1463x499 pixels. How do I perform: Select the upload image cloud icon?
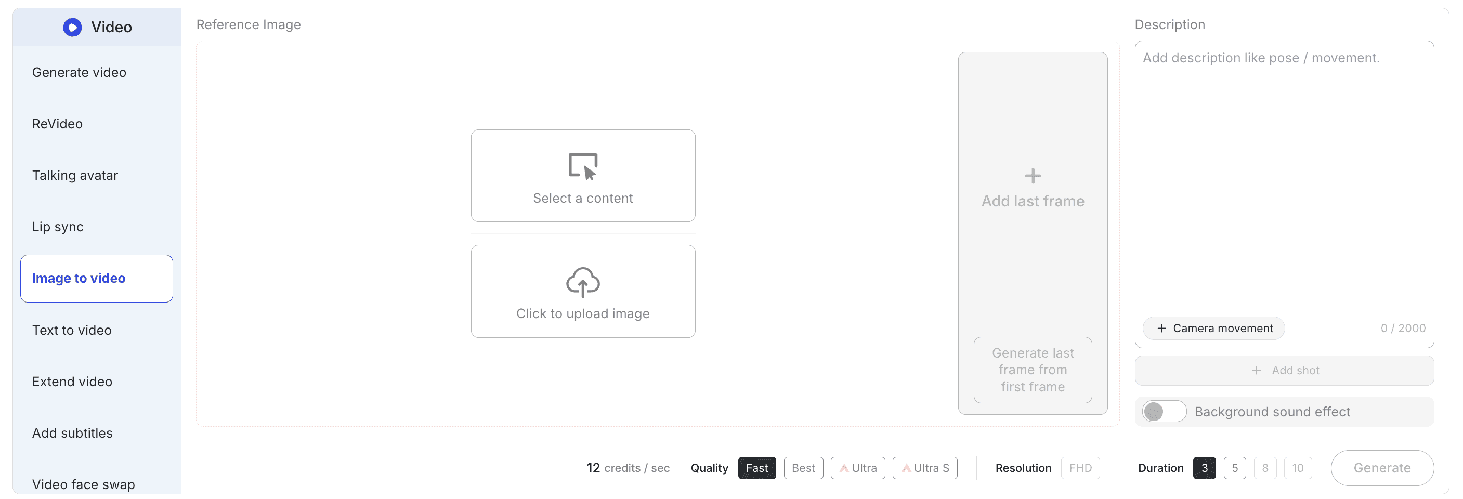583,282
